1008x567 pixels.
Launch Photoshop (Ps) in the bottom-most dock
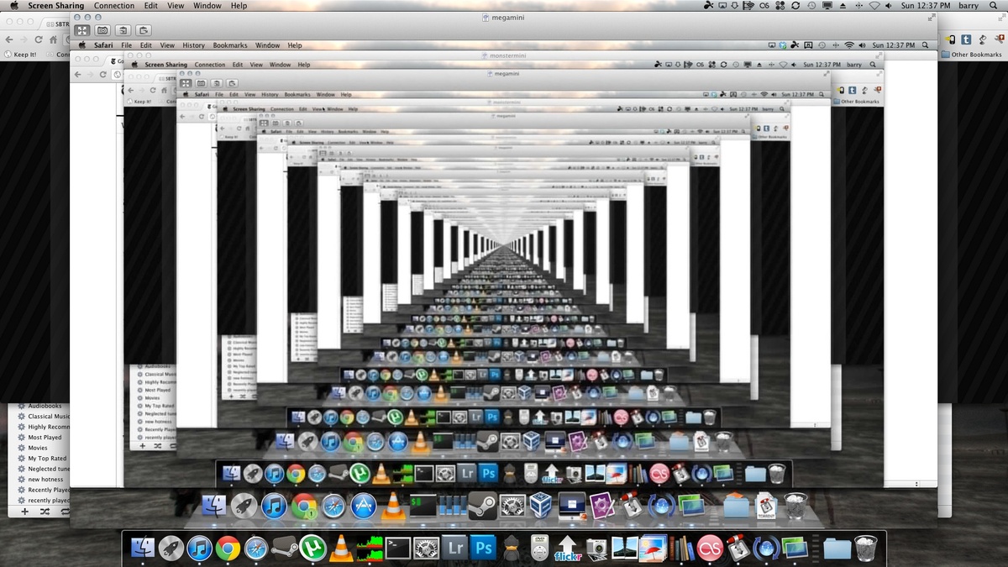coord(484,548)
